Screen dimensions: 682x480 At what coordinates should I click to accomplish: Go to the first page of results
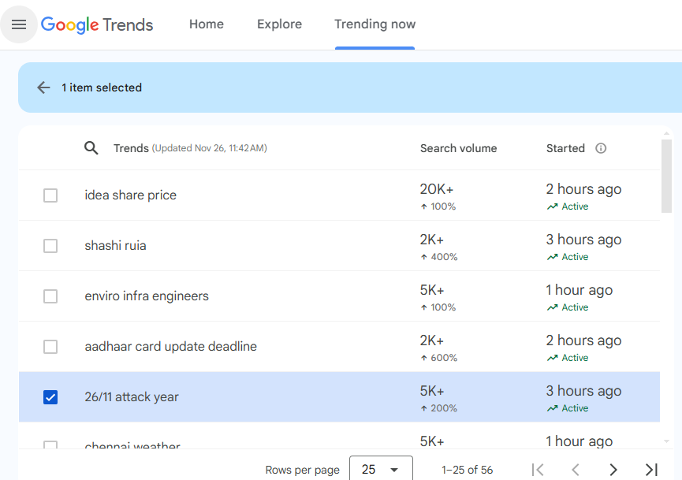(538, 470)
